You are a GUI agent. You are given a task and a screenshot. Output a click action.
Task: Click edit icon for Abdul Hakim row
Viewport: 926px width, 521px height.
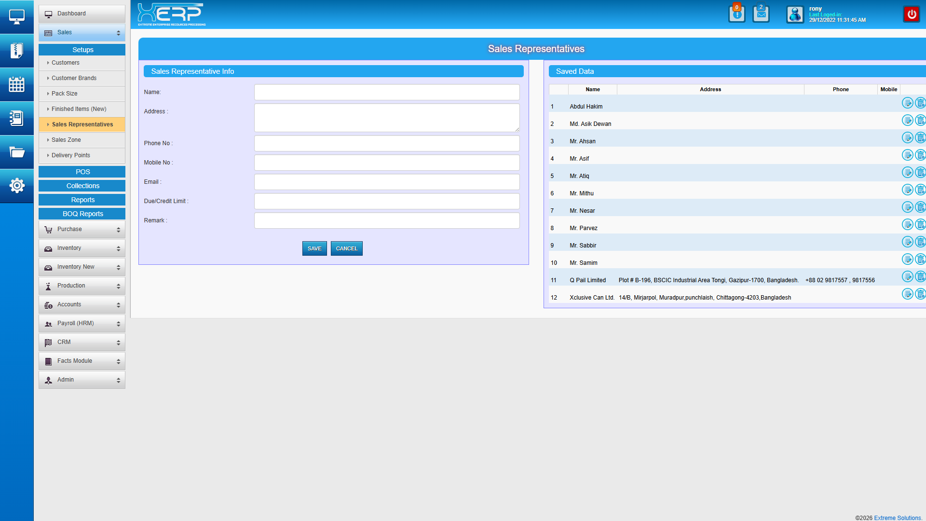point(907,103)
